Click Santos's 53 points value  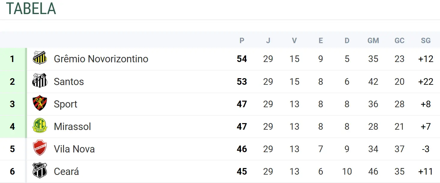[x=242, y=81]
